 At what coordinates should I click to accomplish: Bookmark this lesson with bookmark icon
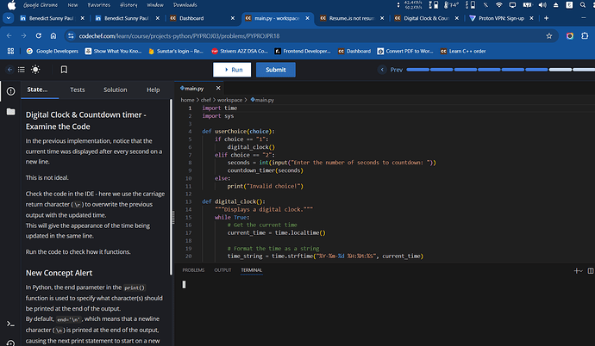[64, 70]
